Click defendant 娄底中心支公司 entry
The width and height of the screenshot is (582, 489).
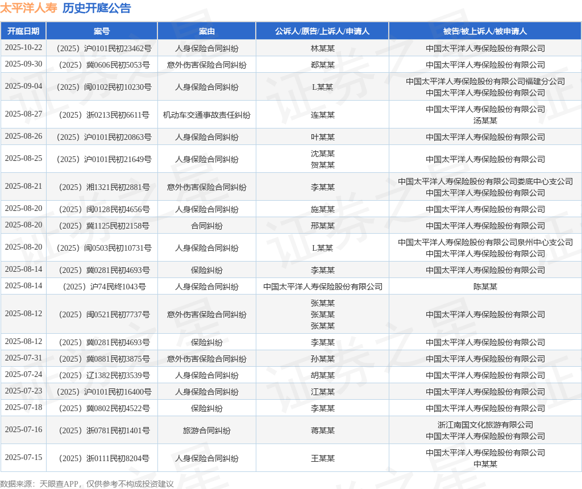(x=485, y=181)
